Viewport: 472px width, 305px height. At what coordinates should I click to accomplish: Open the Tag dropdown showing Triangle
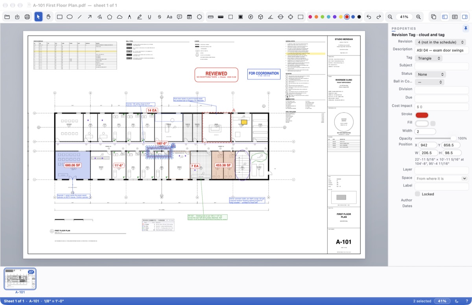point(429,58)
